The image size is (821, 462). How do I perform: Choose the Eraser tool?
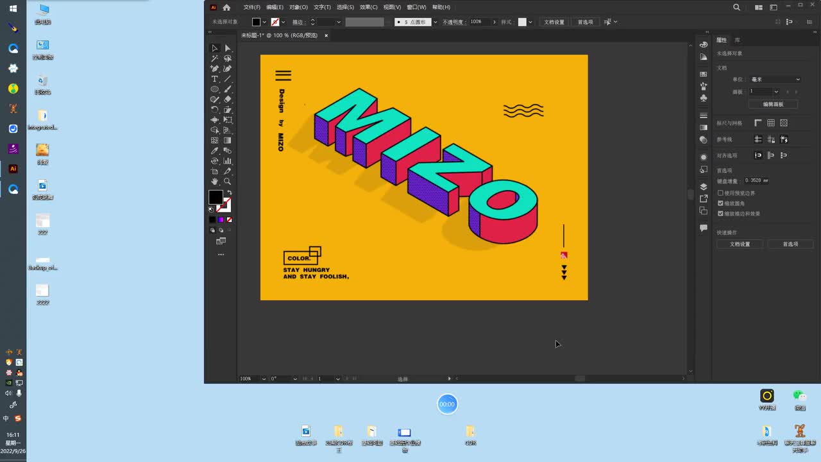point(228,99)
